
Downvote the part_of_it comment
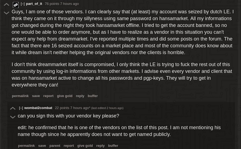[6, 13]
